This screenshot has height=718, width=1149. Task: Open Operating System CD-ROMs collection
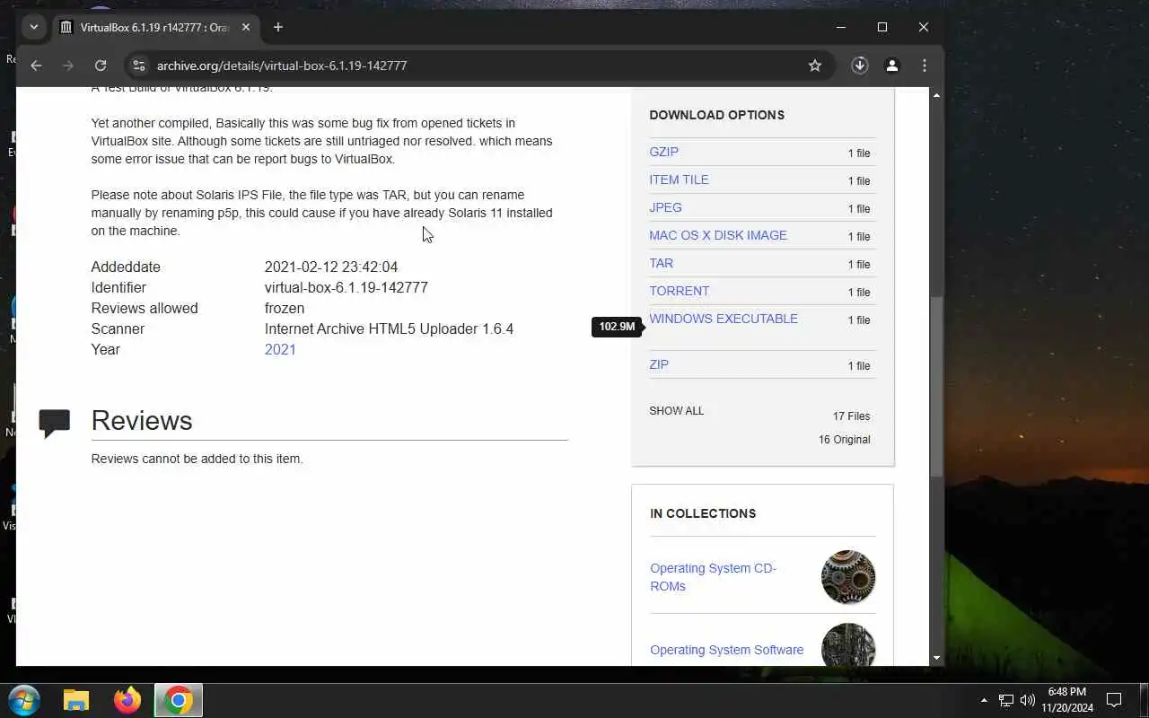pyautogui.click(x=714, y=577)
